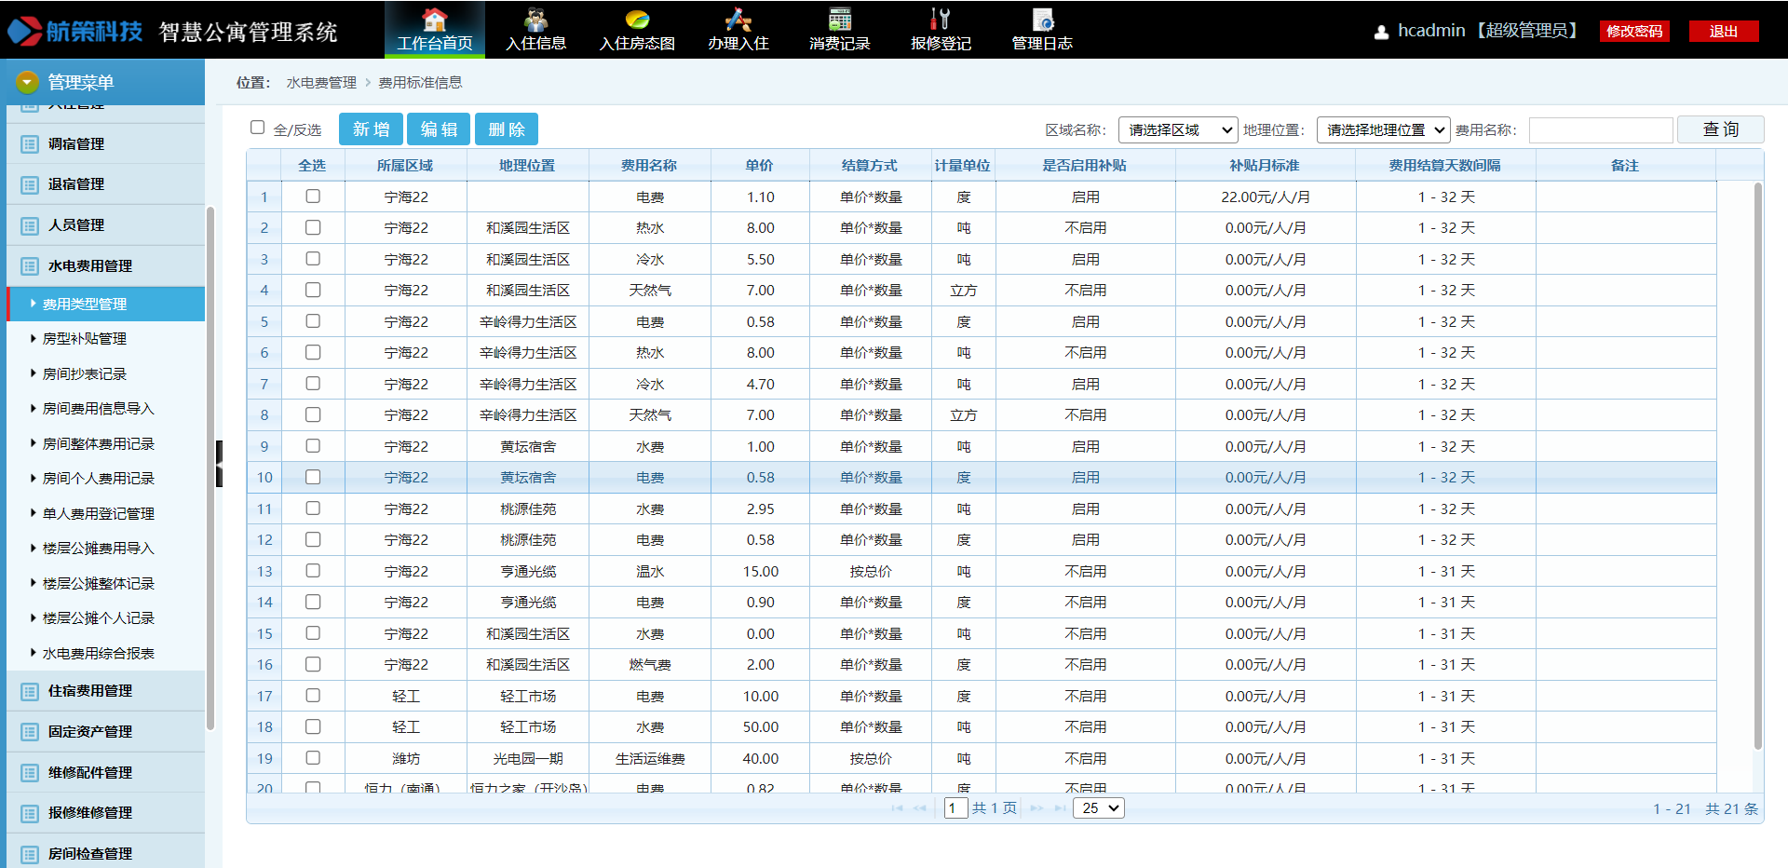Click the 人员管理 list icon
This screenshot has width=1788, height=868.
click(30, 225)
